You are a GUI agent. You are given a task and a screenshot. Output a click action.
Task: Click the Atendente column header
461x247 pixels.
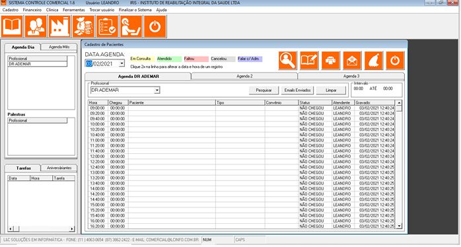pyautogui.click(x=343, y=102)
